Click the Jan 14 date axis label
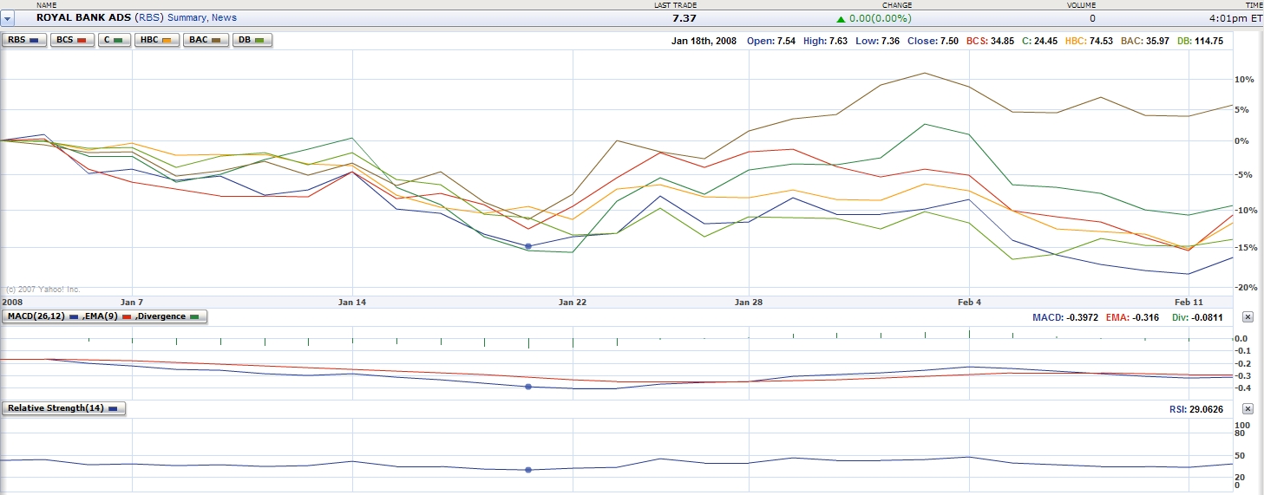 click(352, 302)
